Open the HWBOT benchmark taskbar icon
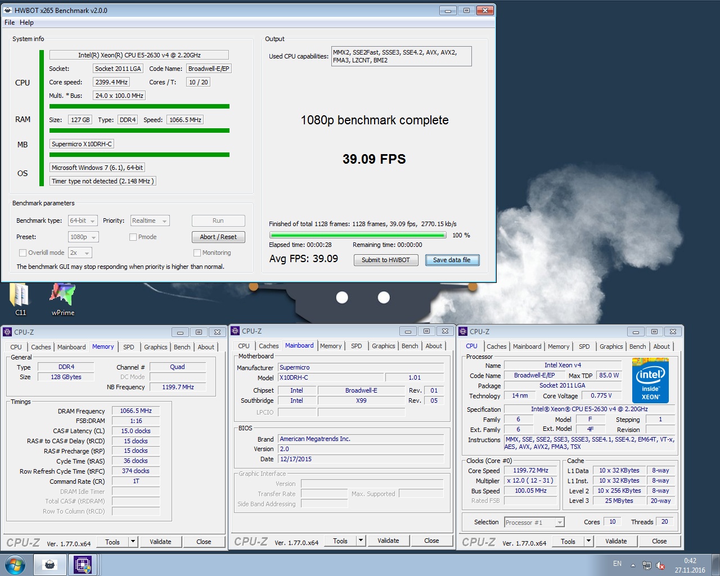720x576 pixels. click(50, 565)
